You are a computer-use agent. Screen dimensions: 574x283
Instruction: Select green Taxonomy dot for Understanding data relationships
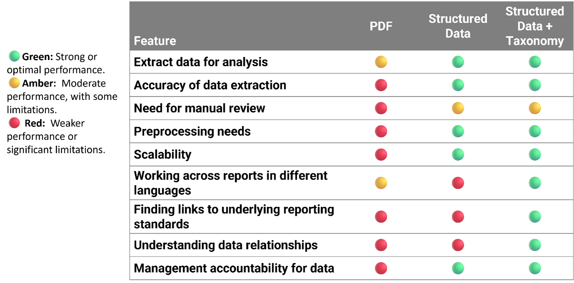(535, 245)
